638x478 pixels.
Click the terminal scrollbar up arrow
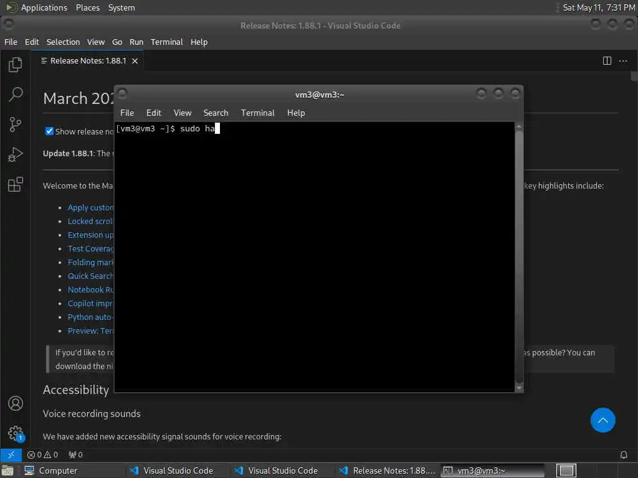point(519,127)
